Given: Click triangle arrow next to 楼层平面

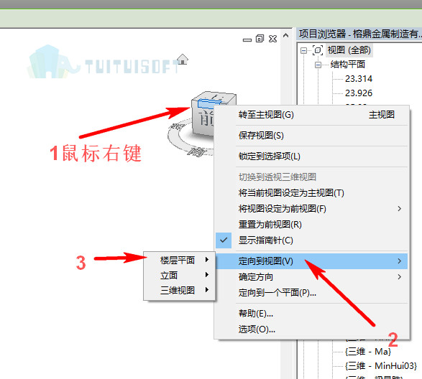Looking at the screenshot, I should click(x=207, y=260).
